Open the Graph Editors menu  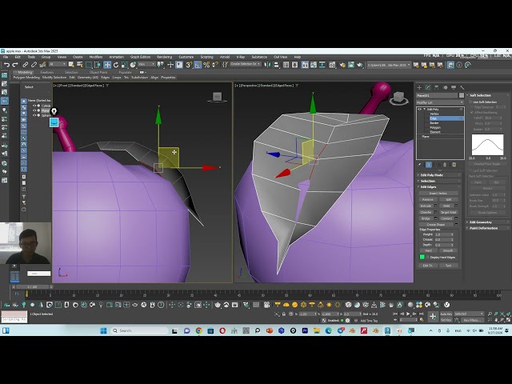tap(141, 57)
